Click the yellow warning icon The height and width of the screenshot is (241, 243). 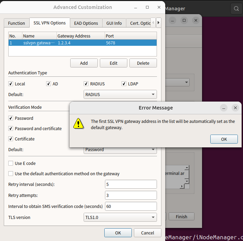pos(78,123)
